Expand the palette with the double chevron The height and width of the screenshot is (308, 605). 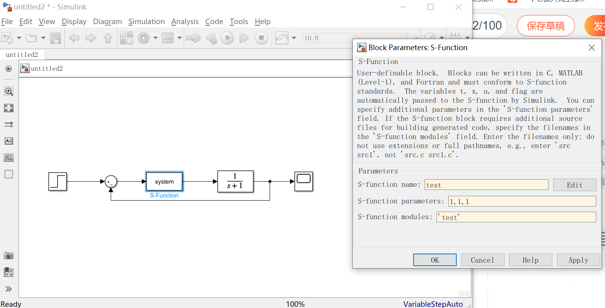point(9,289)
